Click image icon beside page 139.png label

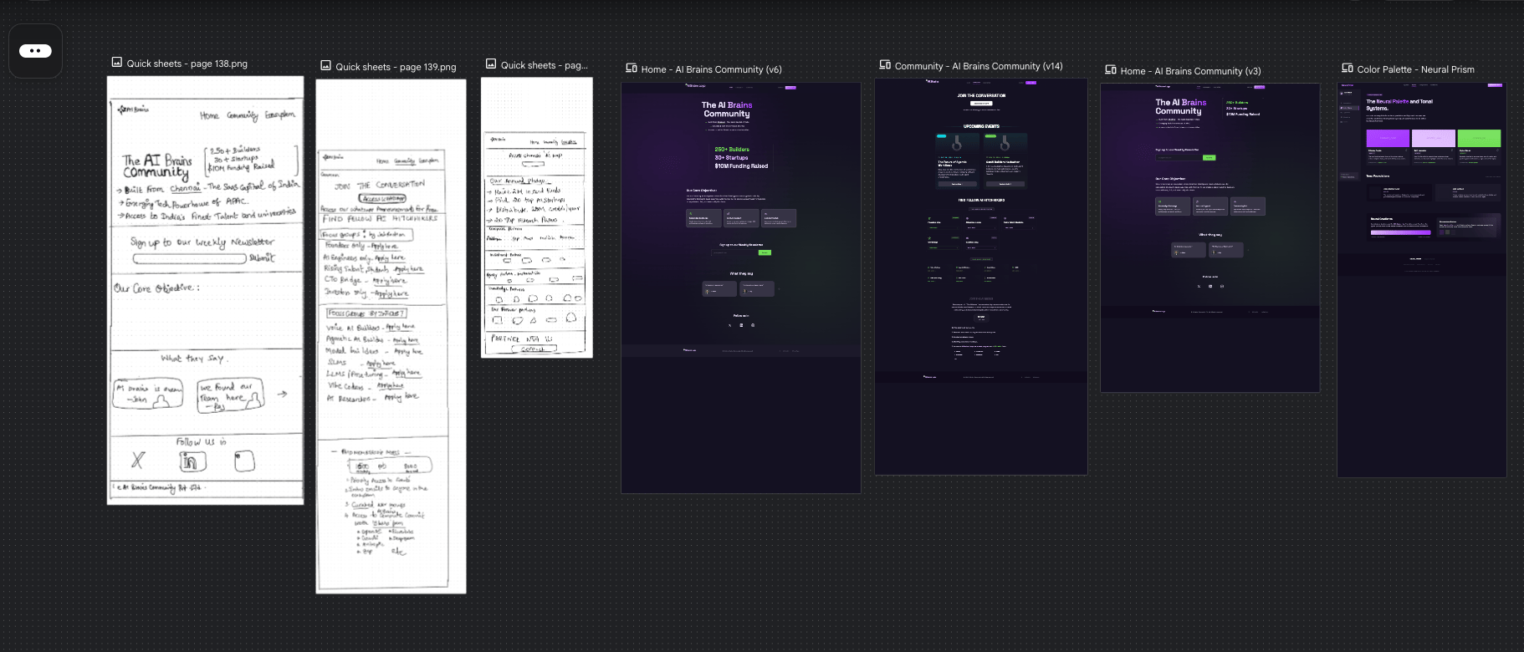326,66
